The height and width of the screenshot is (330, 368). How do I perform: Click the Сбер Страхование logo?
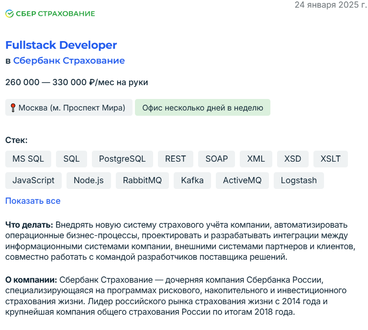[x=50, y=13]
